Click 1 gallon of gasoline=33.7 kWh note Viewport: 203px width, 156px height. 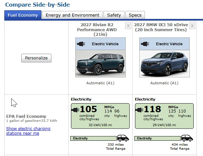[x=32, y=121]
